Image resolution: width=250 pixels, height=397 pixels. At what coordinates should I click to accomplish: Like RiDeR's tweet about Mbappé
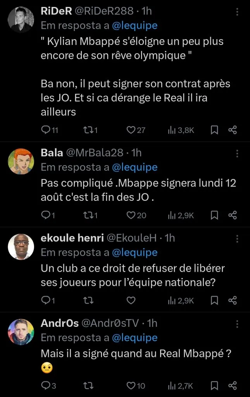[131, 130]
